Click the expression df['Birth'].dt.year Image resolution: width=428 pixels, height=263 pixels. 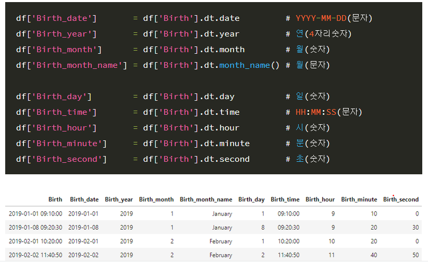191,34
